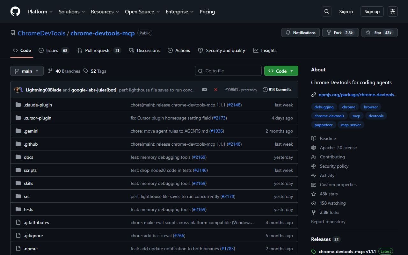Click the puppeteer topic tag
408x255 pixels.
coord(324,125)
